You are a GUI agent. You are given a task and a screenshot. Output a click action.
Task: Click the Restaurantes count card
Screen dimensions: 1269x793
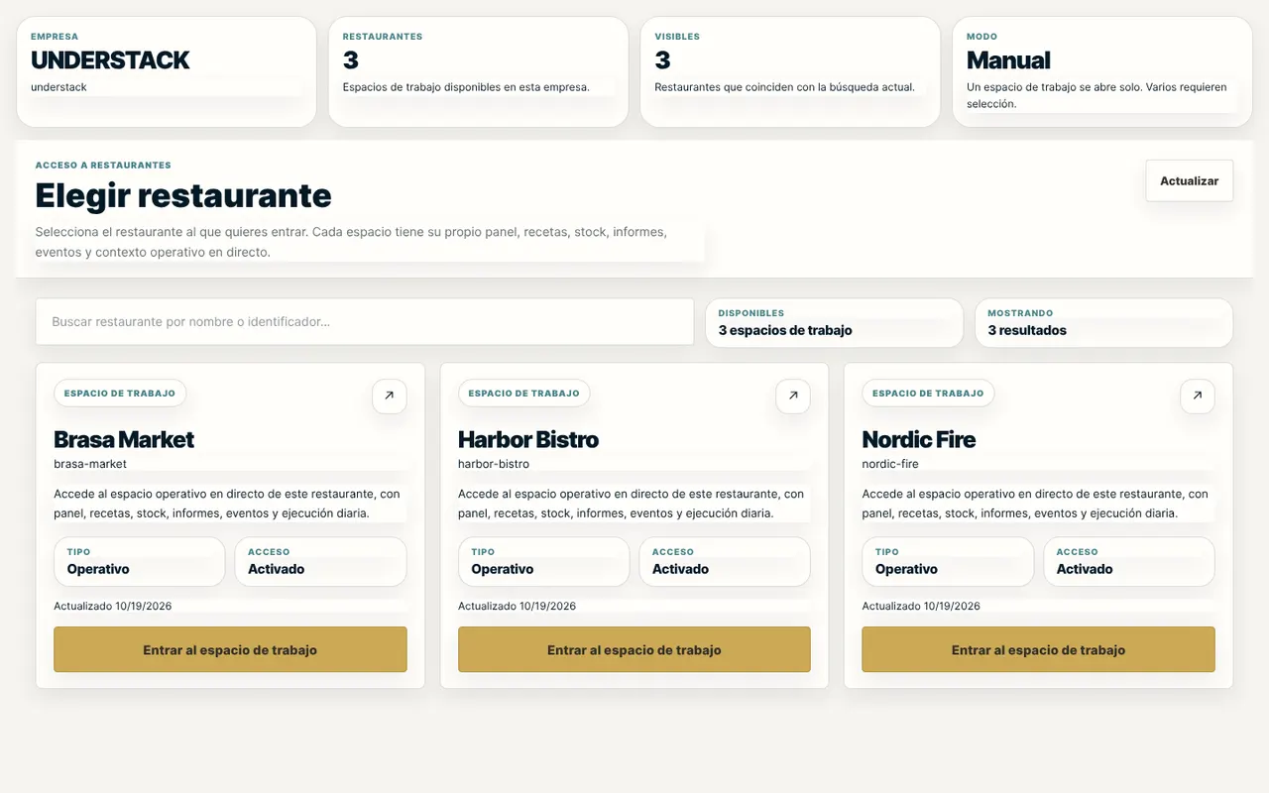479,71
